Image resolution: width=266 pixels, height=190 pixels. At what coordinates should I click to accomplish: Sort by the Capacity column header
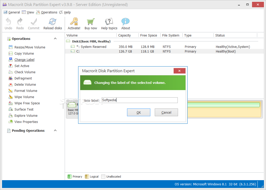click(x=128, y=35)
